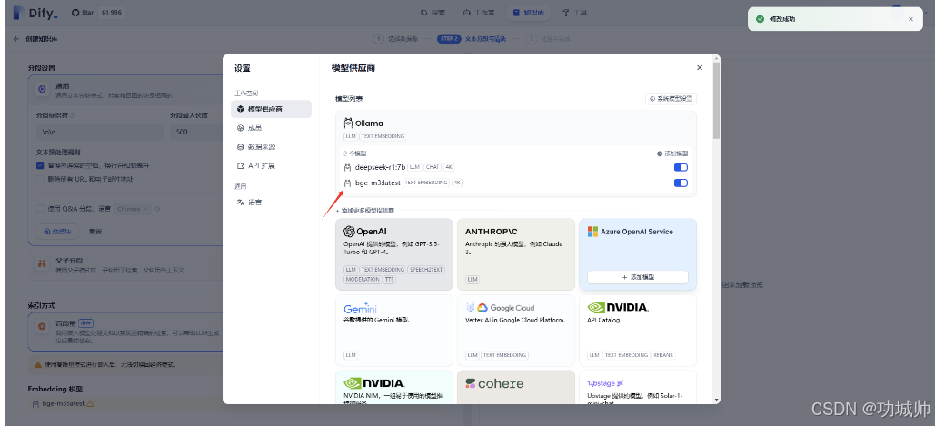
Task: Click the Dify logo in header
Action: [35, 13]
